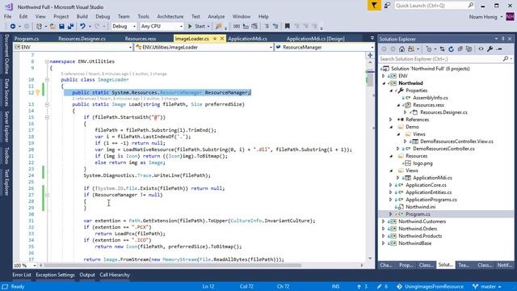Click the editor horizontal scrollbar thumb
Image resolution: width=517 pixels, height=291 pixels.
(x=172, y=265)
